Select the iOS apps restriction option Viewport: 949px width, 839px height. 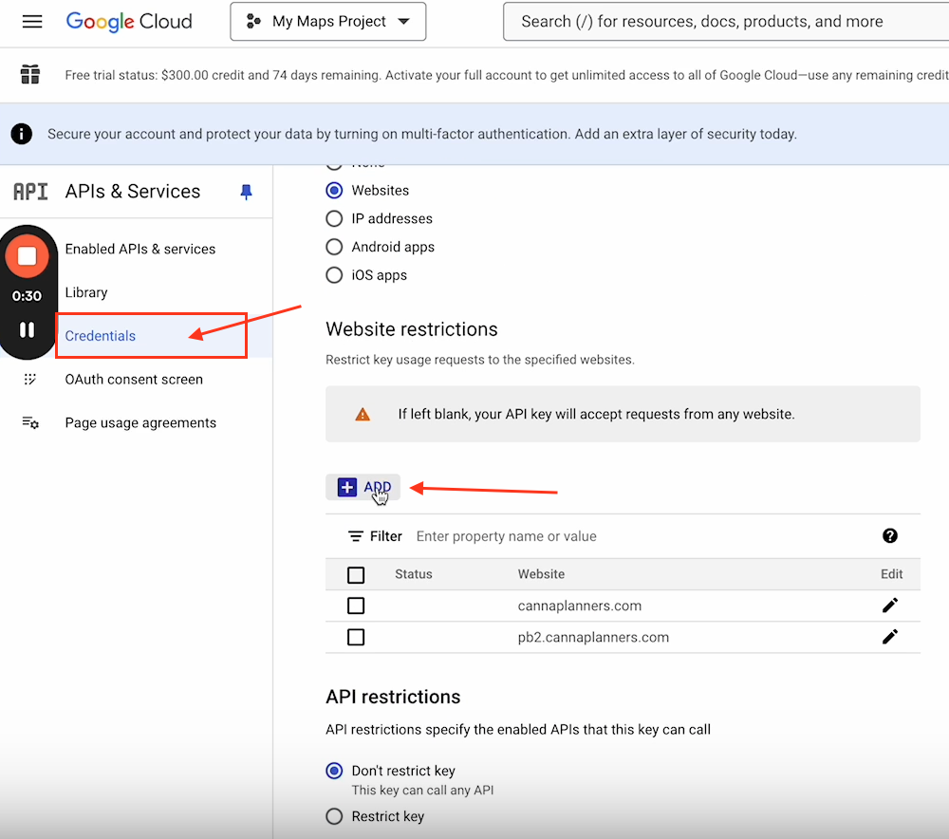tap(334, 275)
